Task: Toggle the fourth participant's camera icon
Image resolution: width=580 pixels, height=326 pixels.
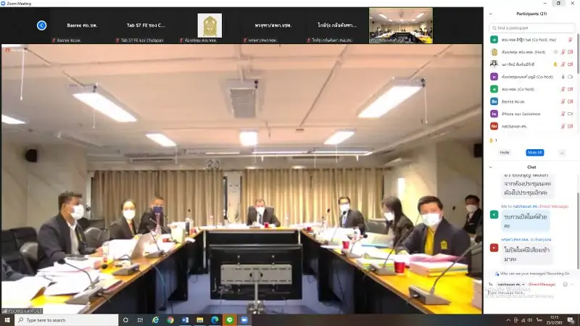Action: click(x=570, y=77)
